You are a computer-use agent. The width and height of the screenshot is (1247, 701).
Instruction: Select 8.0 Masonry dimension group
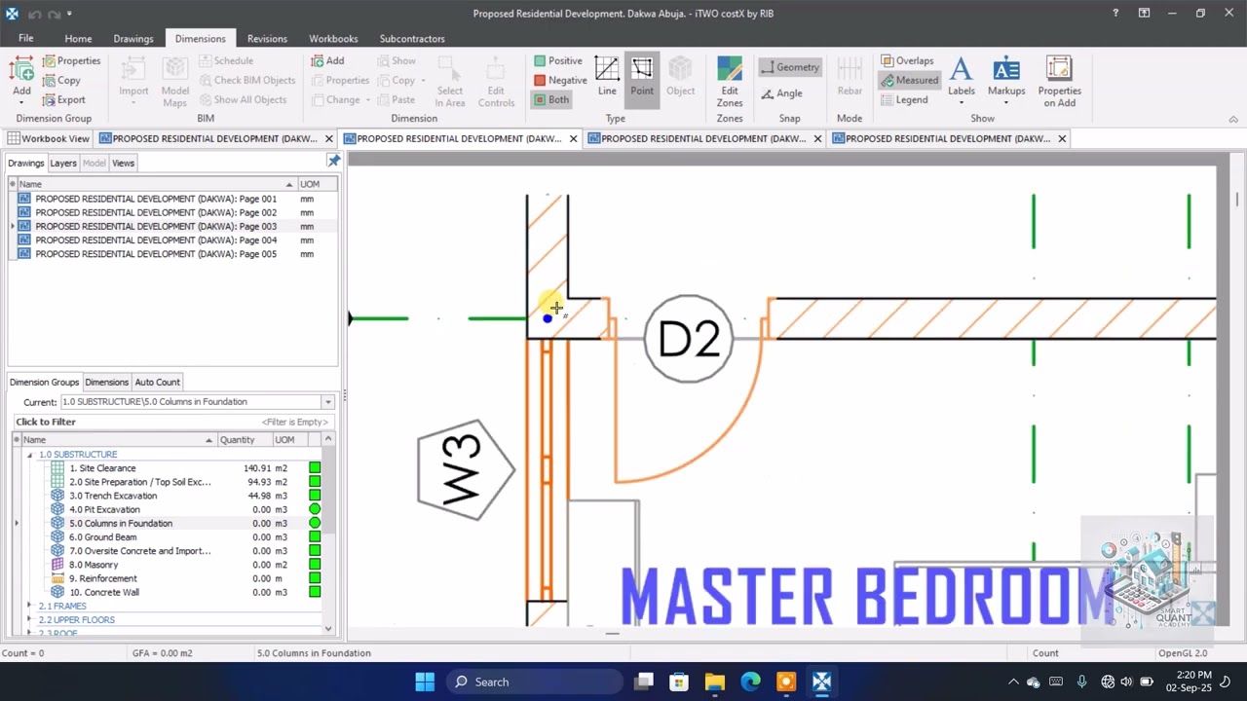tap(94, 565)
